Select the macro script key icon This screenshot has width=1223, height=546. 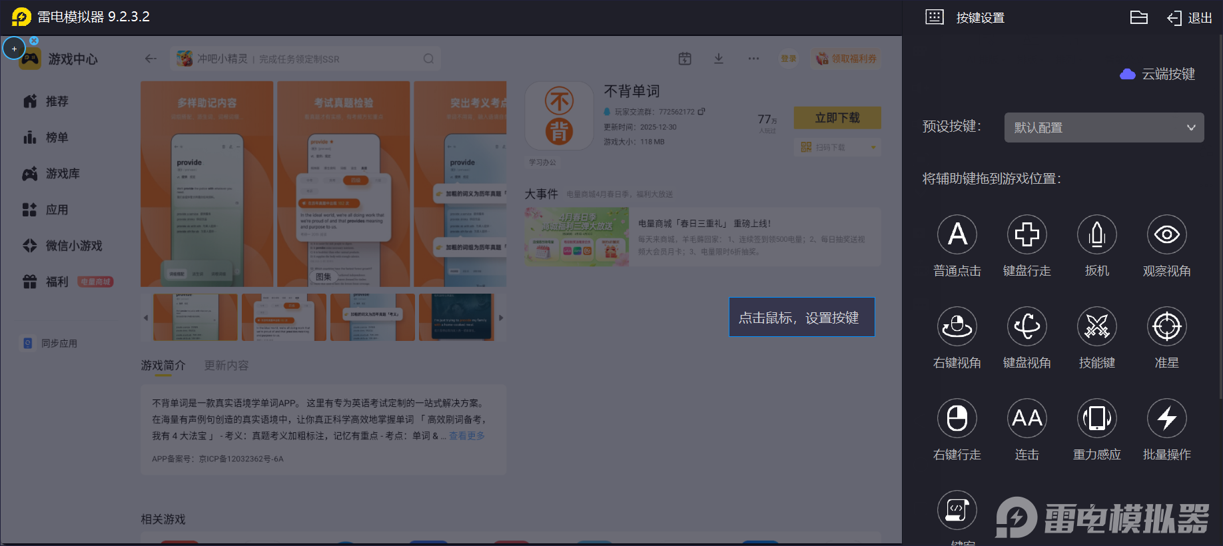pos(957,510)
